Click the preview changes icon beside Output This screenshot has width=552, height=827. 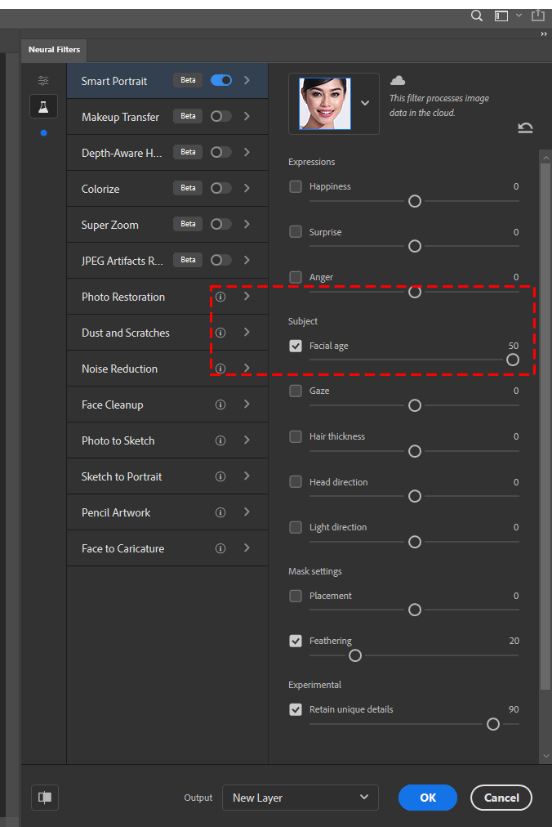[x=45, y=798]
